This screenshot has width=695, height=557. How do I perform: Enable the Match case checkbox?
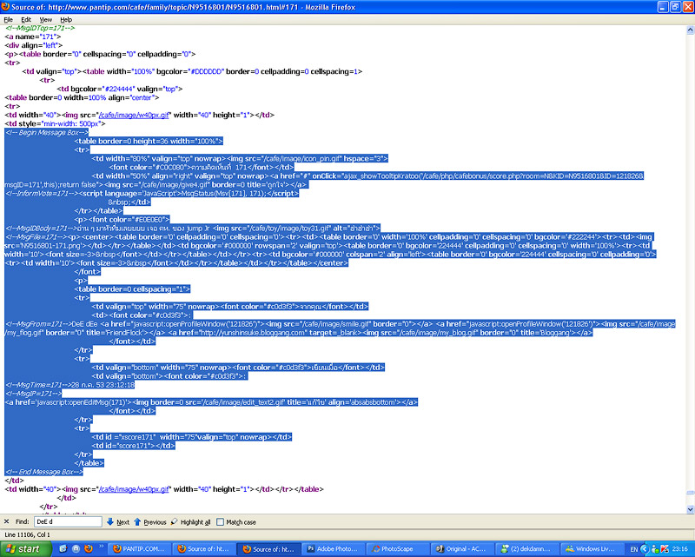click(x=221, y=522)
